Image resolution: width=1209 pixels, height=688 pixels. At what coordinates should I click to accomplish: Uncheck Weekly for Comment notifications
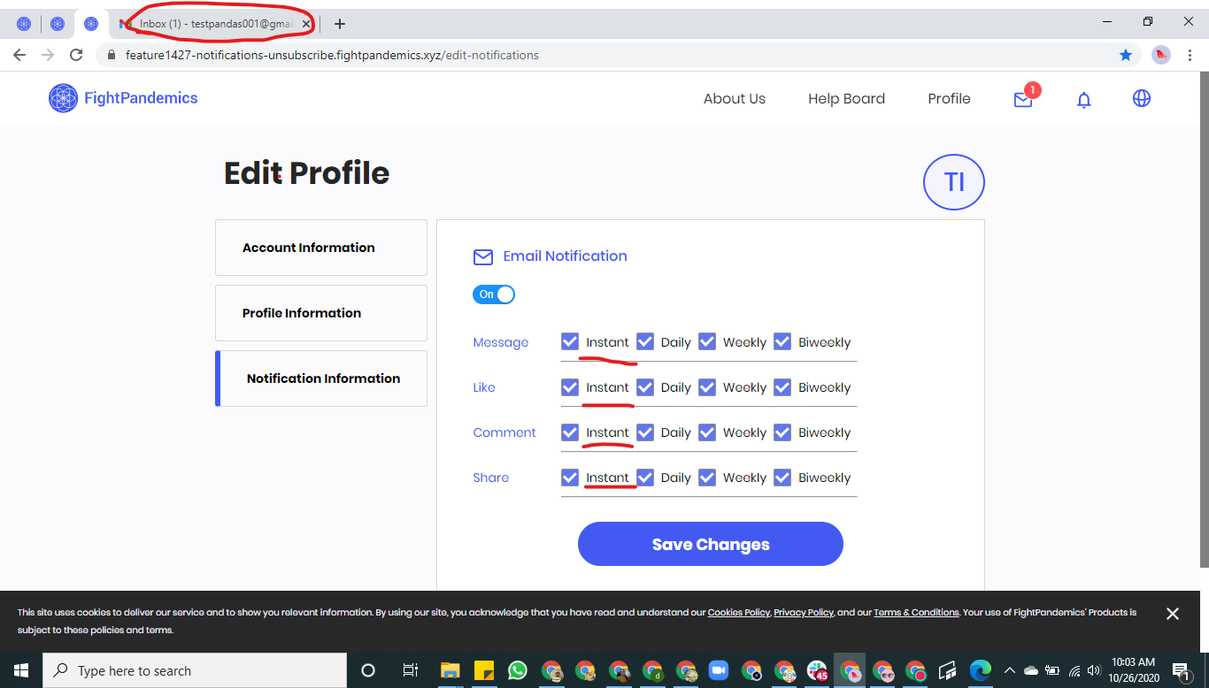[x=707, y=432]
